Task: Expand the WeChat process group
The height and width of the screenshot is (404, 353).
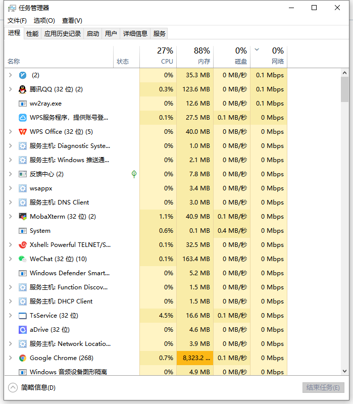Action: [10, 259]
